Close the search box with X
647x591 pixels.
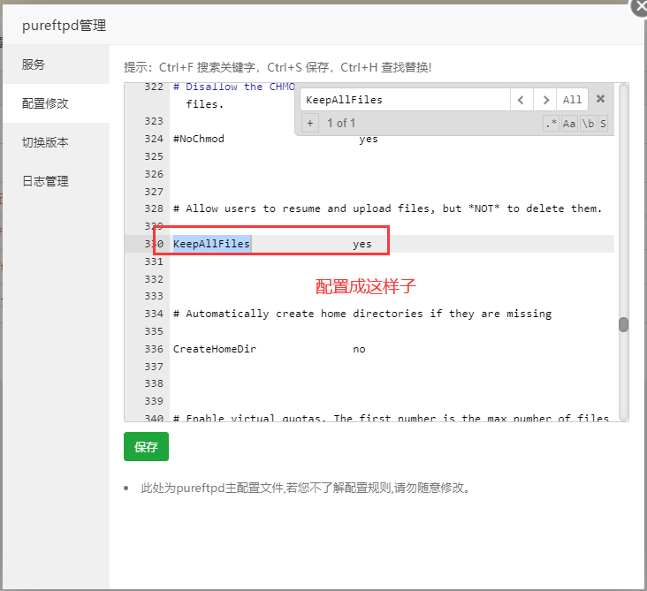tap(600, 99)
